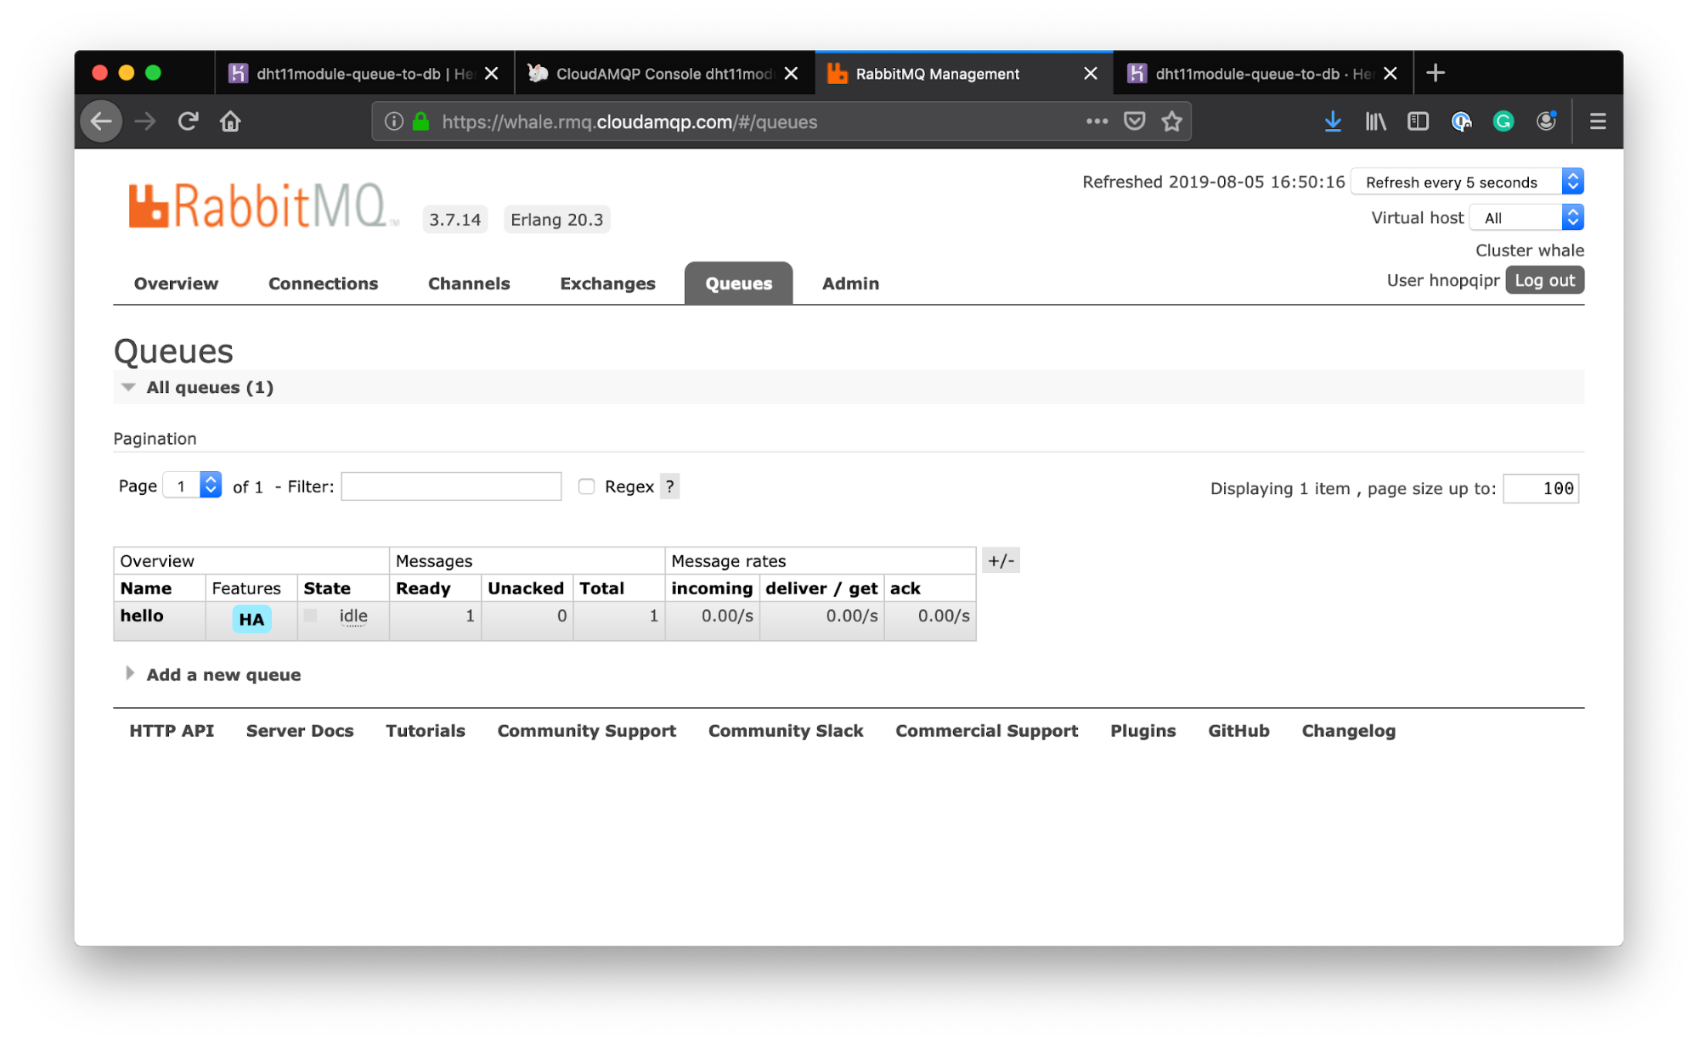Image resolution: width=1698 pixels, height=1045 pixels.
Task: Toggle the sidebar view icon
Action: tap(1418, 121)
